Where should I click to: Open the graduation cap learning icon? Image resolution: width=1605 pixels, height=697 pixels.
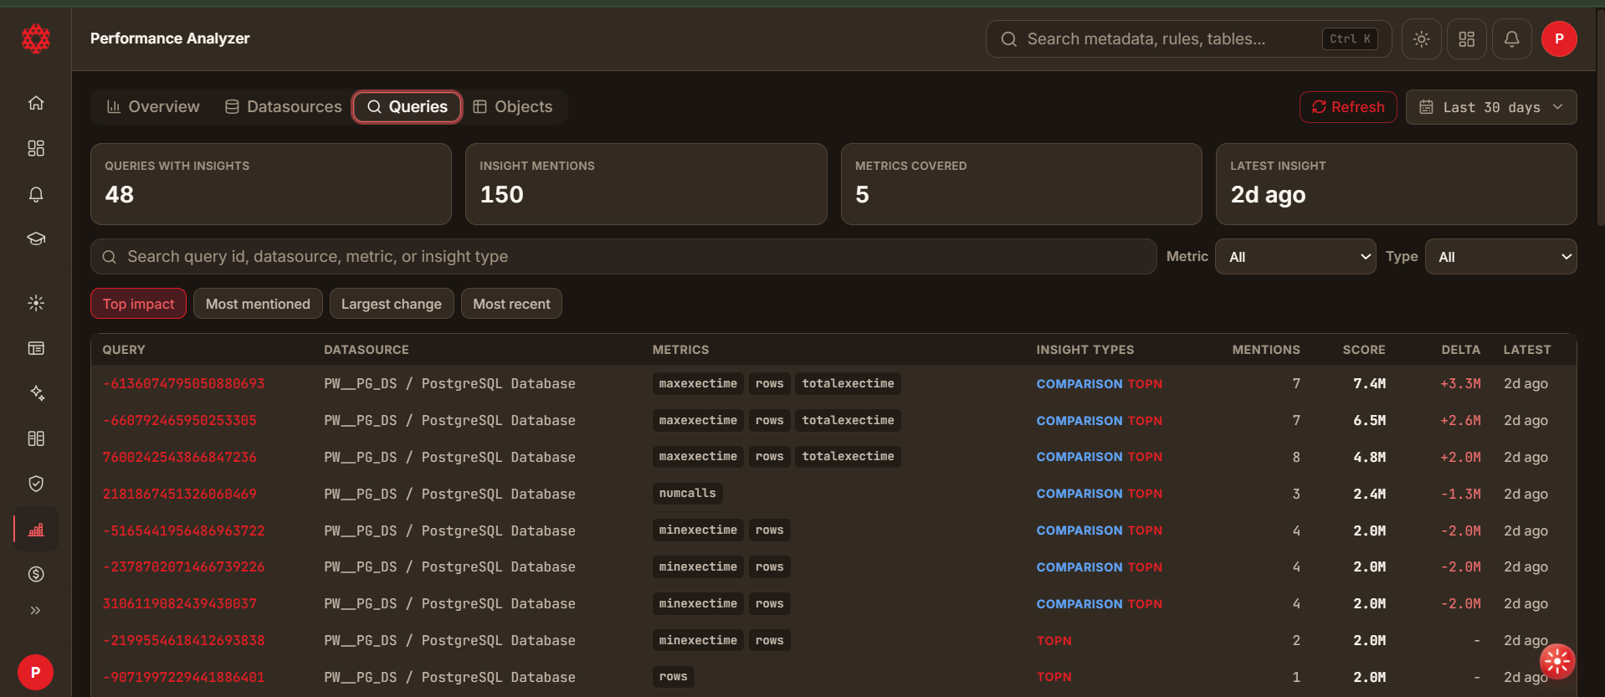pyautogui.click(x=36, y=238)
